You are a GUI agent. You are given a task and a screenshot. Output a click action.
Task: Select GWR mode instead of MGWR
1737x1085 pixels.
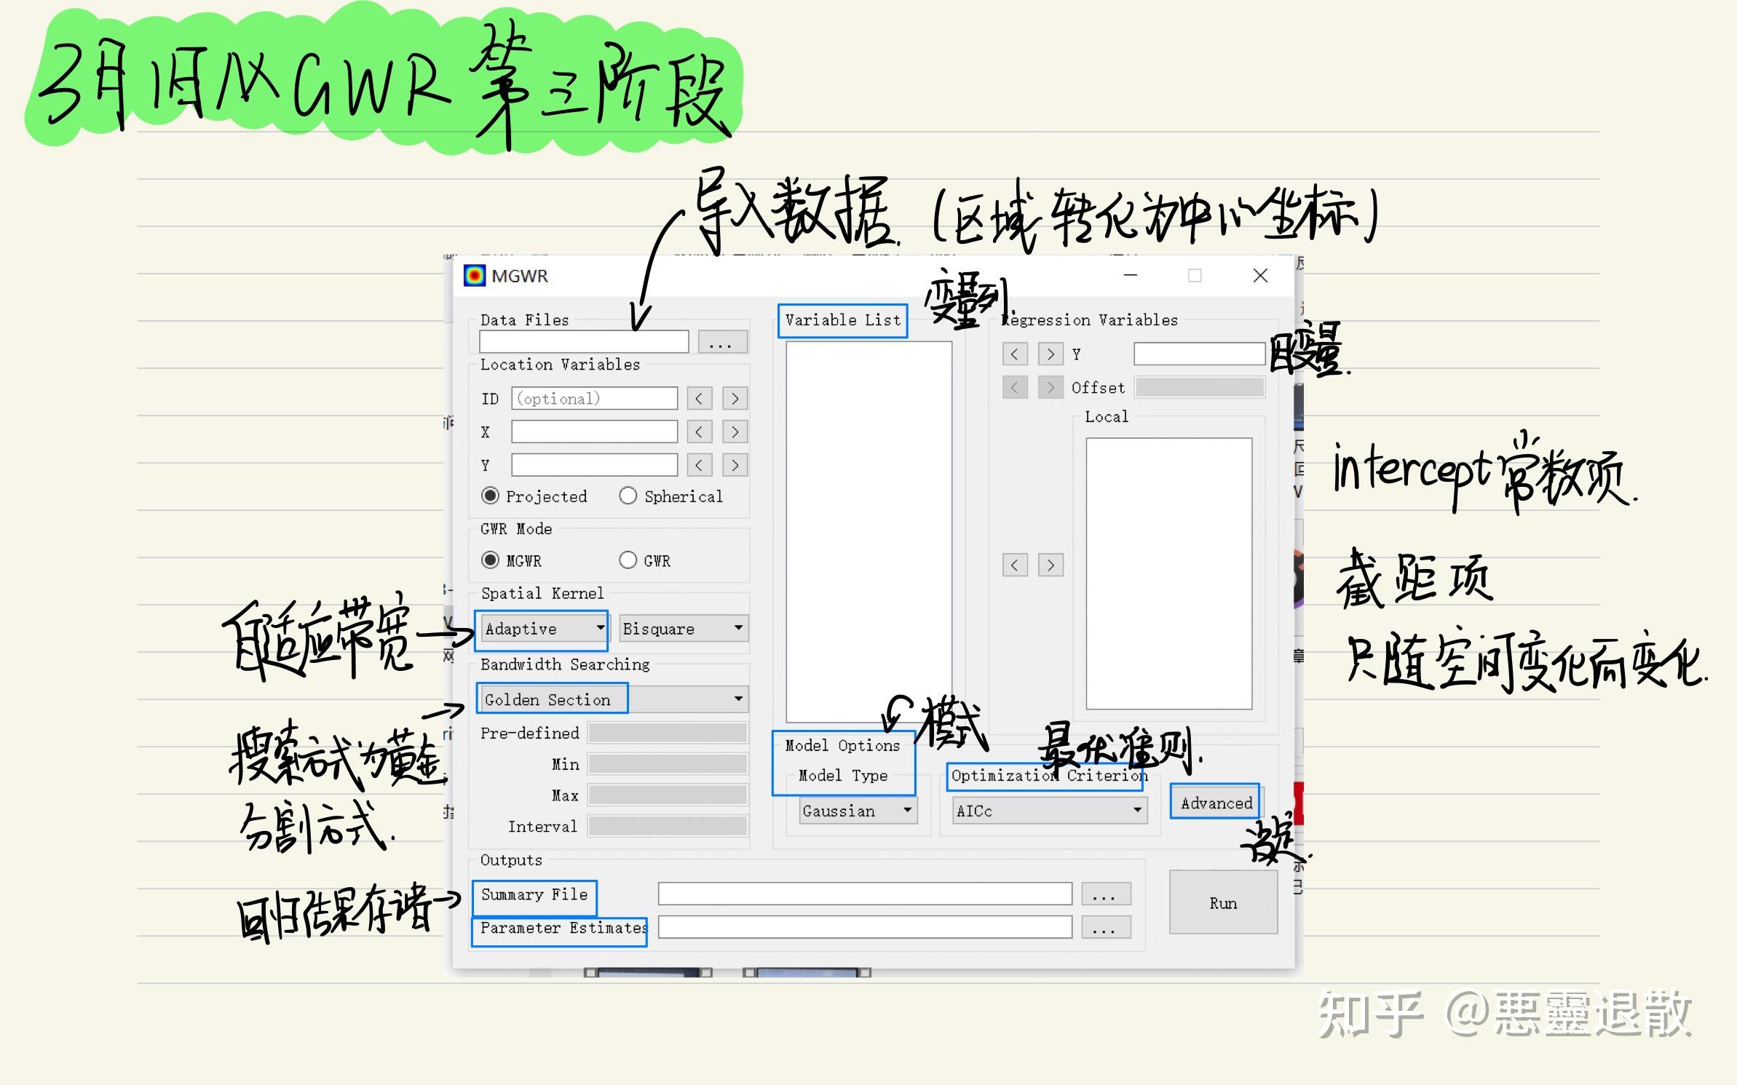click(x=628, y=560)
